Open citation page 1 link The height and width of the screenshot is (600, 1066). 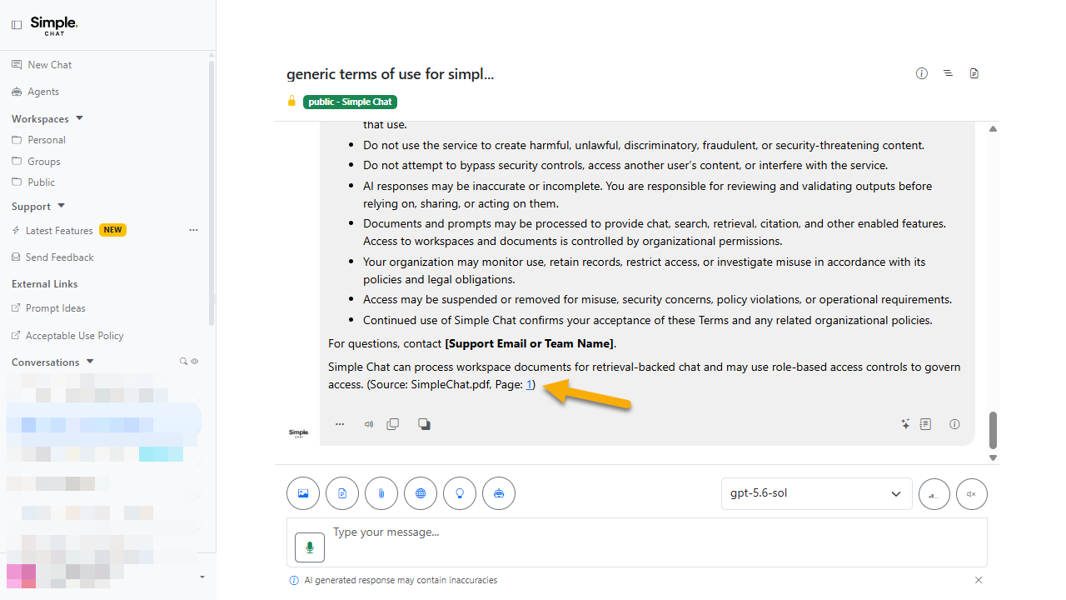pos(529,384)
